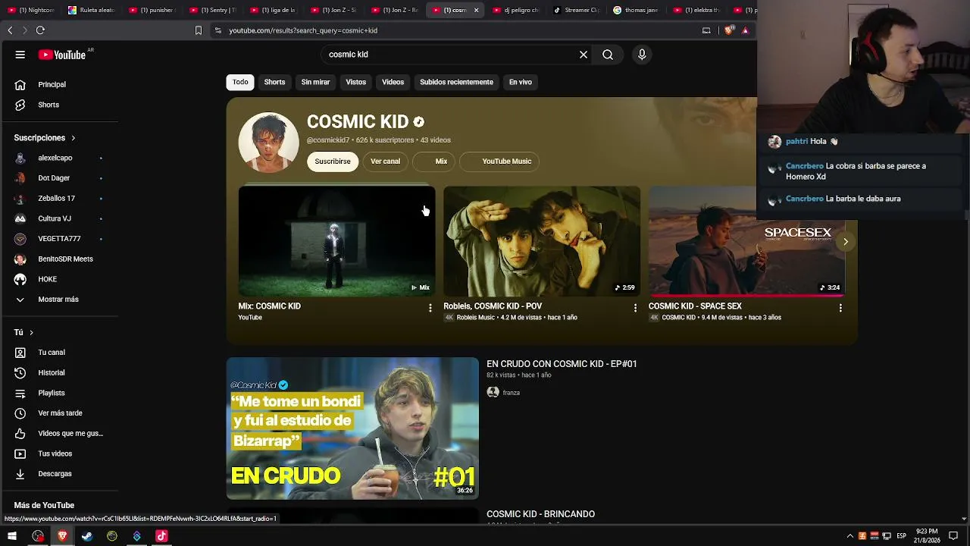Select the Shorts filter chip
Image resolution: width=970 pixels, height=546 pixels.
[x=274, y=82]
